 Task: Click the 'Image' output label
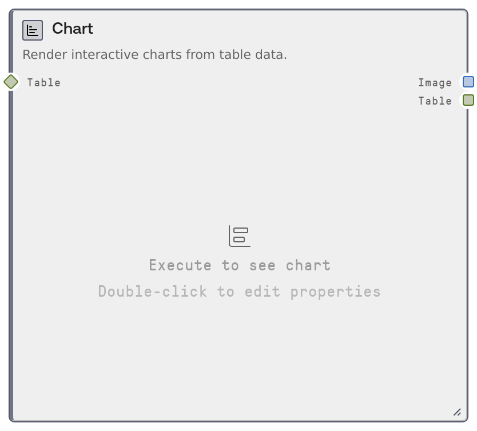point(435,83)
